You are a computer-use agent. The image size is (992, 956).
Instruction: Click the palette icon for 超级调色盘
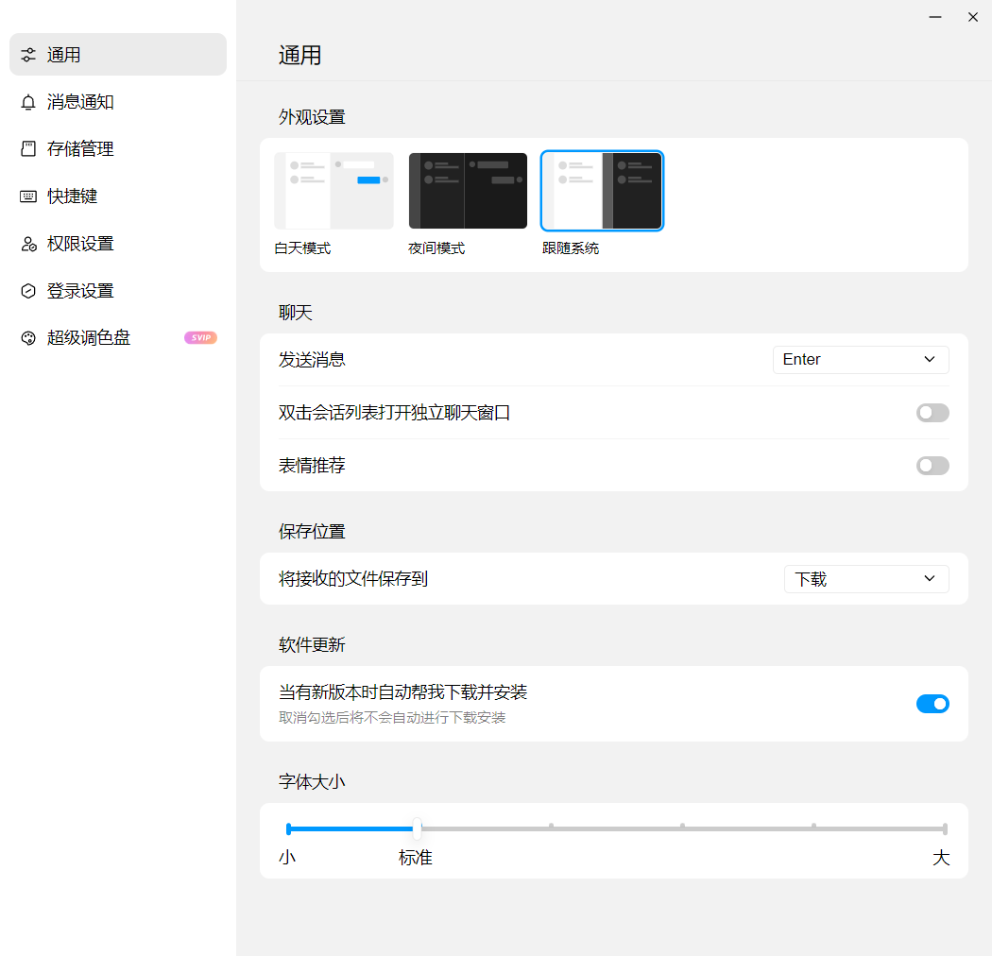28,338
